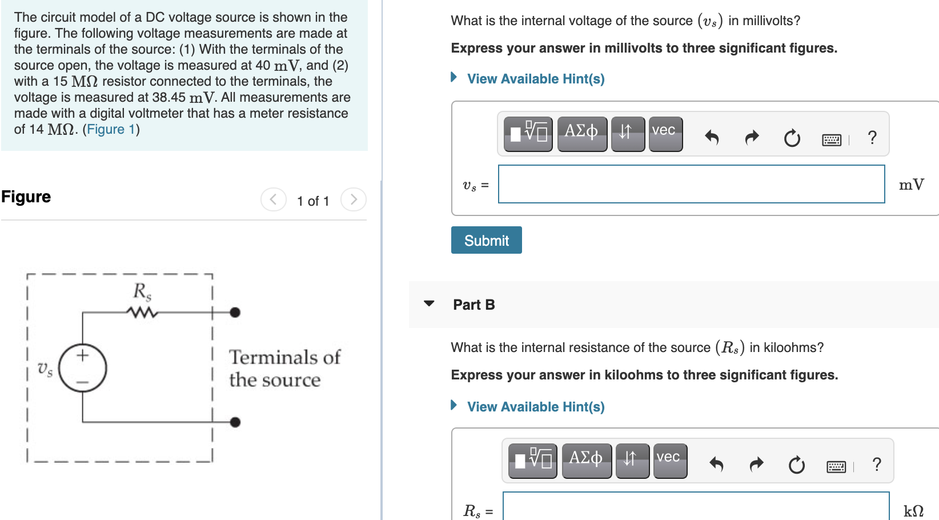Image resolution: width=939 pixels, height=520 pixels.
Task: Click the Submit button
Action: [486, 240]
